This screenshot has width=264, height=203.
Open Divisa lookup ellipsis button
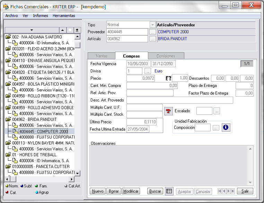(148, 71)
